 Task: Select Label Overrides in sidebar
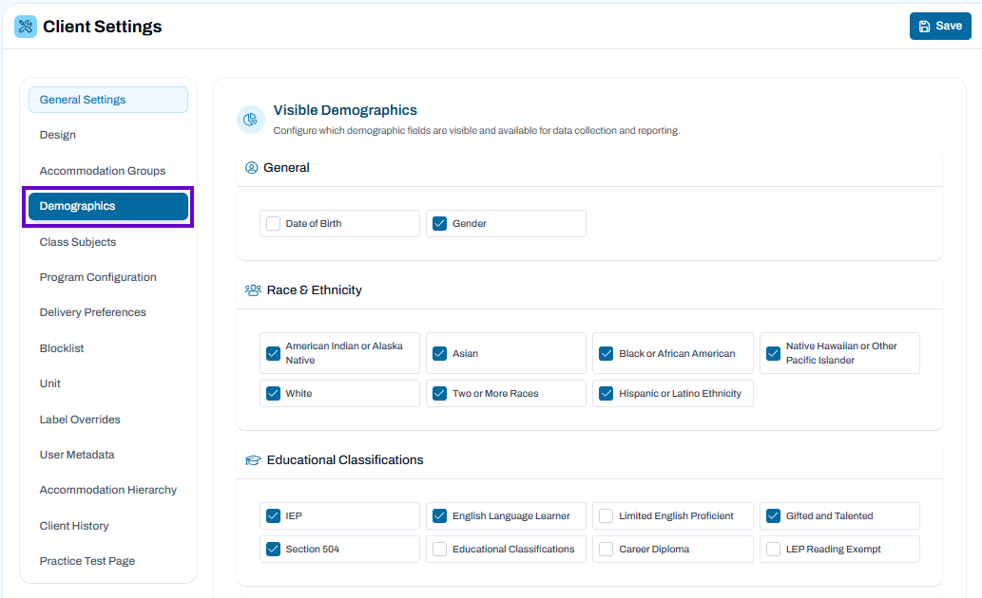108,420
